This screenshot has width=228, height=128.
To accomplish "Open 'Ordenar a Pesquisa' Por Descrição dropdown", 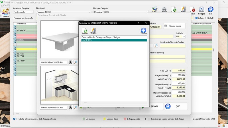I will point(23,12).
